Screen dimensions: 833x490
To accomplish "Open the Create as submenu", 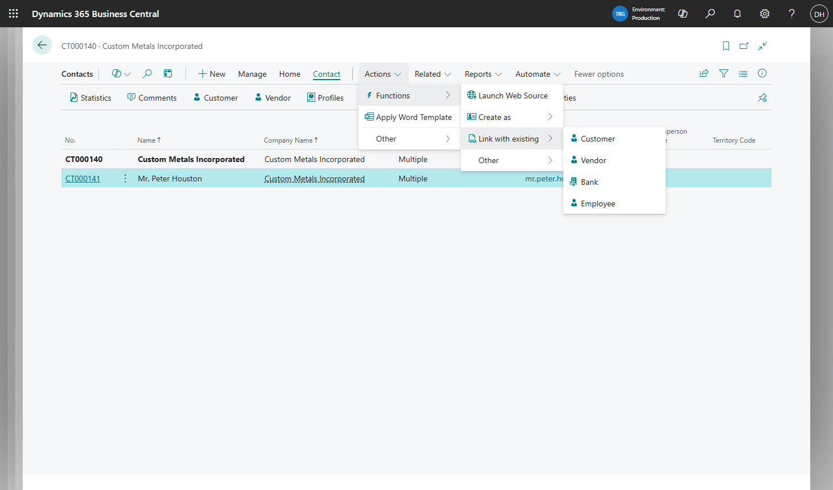I will pos(494,117).
